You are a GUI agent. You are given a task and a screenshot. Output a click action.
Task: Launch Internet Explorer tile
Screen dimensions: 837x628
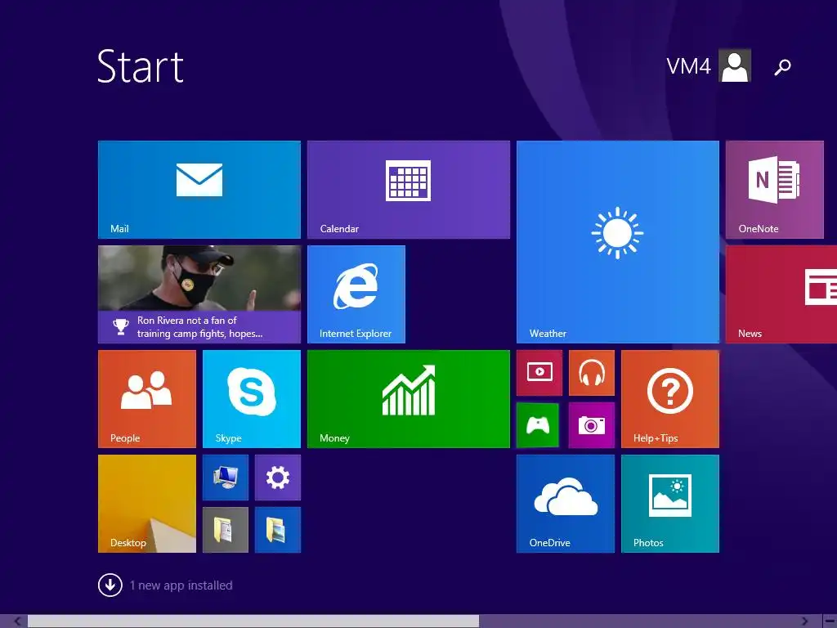tap(356, 294)
